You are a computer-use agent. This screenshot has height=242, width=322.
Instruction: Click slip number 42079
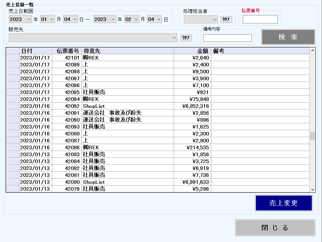click(x=72, y=189)
